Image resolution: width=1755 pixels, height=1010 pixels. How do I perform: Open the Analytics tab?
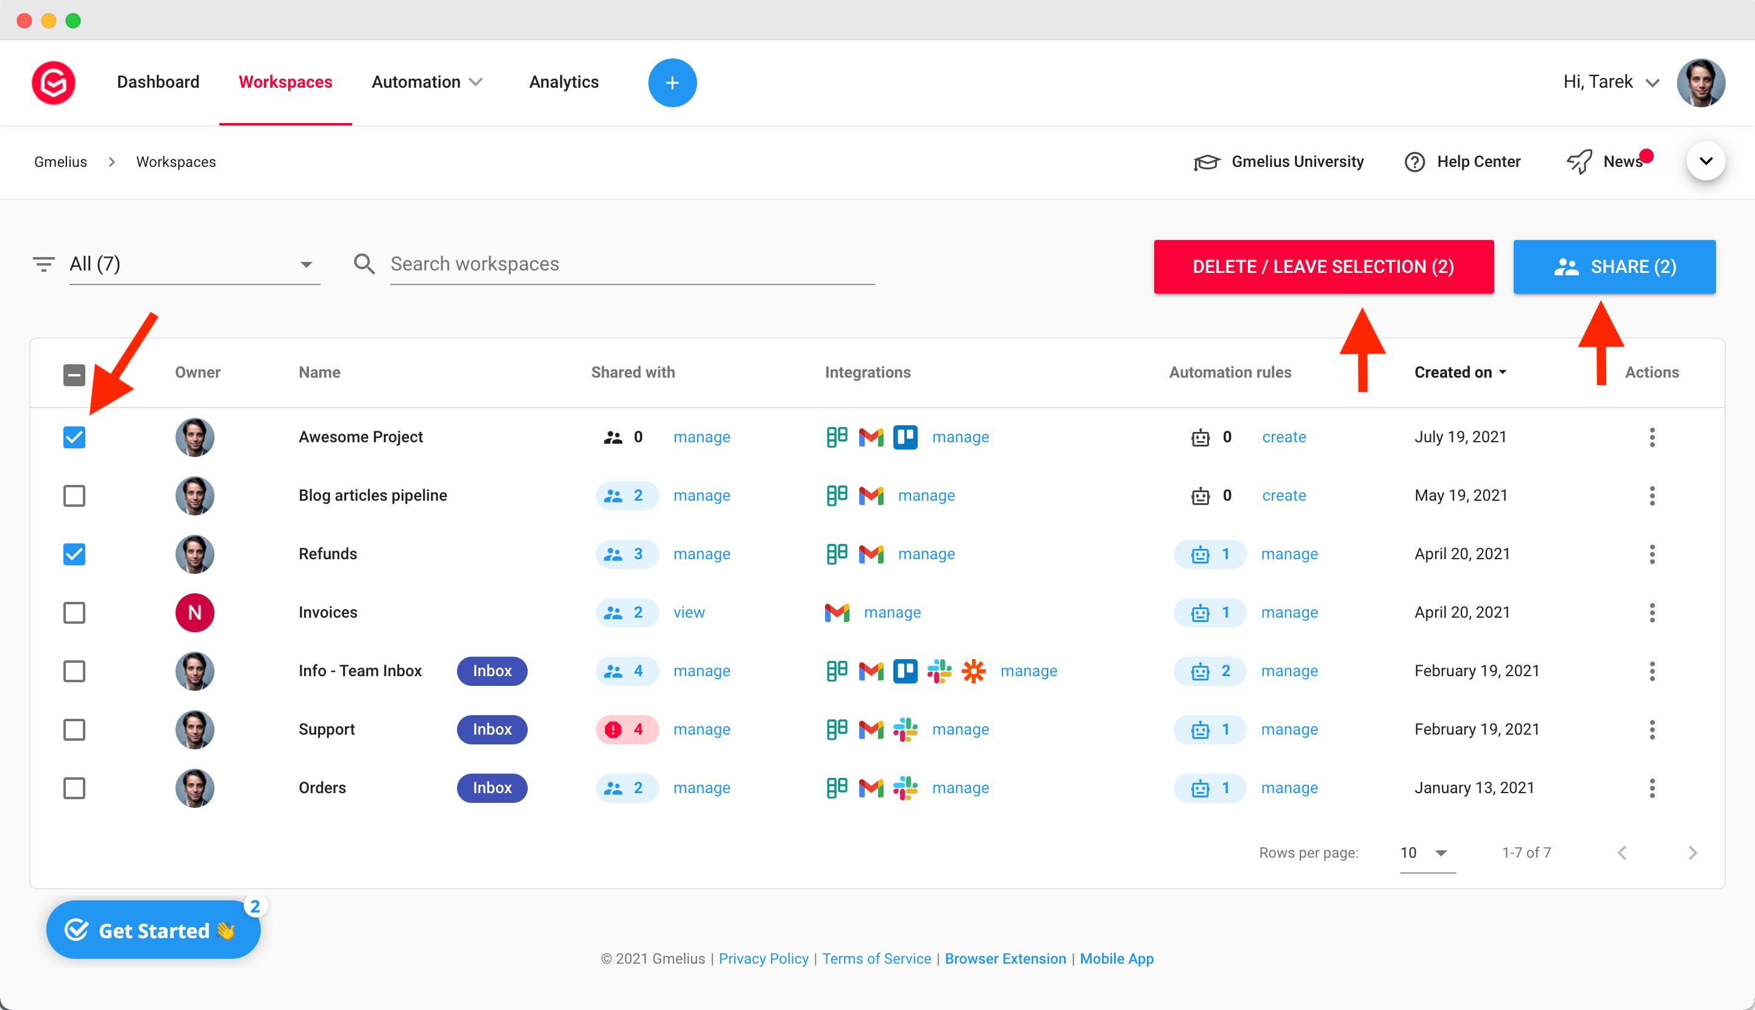(564, 82)
